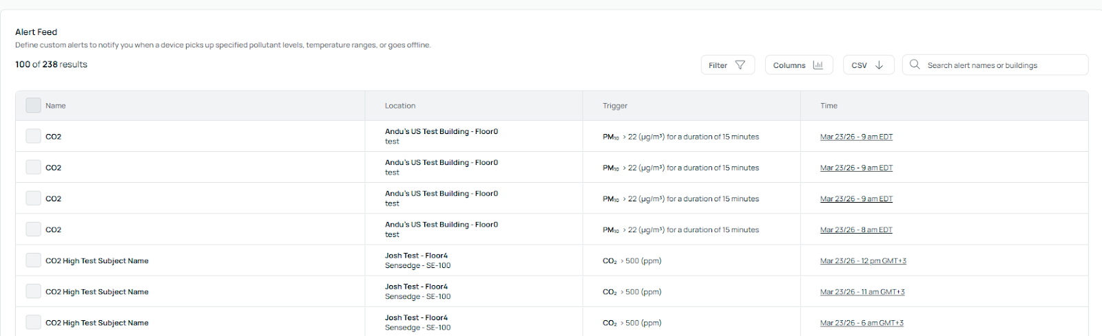Click the bar chart icon in Columns button
The image size is (1102, 336).
point(818,65)
